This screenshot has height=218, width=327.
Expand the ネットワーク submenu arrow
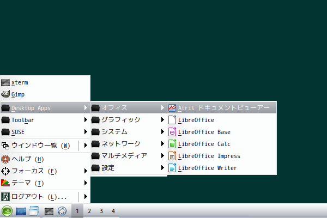[162, 144]
